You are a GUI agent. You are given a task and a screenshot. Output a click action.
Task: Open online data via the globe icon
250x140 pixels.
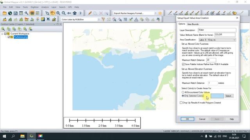coord(10,13)
